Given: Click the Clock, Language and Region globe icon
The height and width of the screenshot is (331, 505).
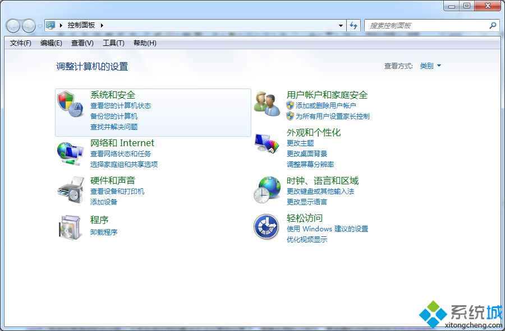Looking at the screenshot, I should point(267,190).
